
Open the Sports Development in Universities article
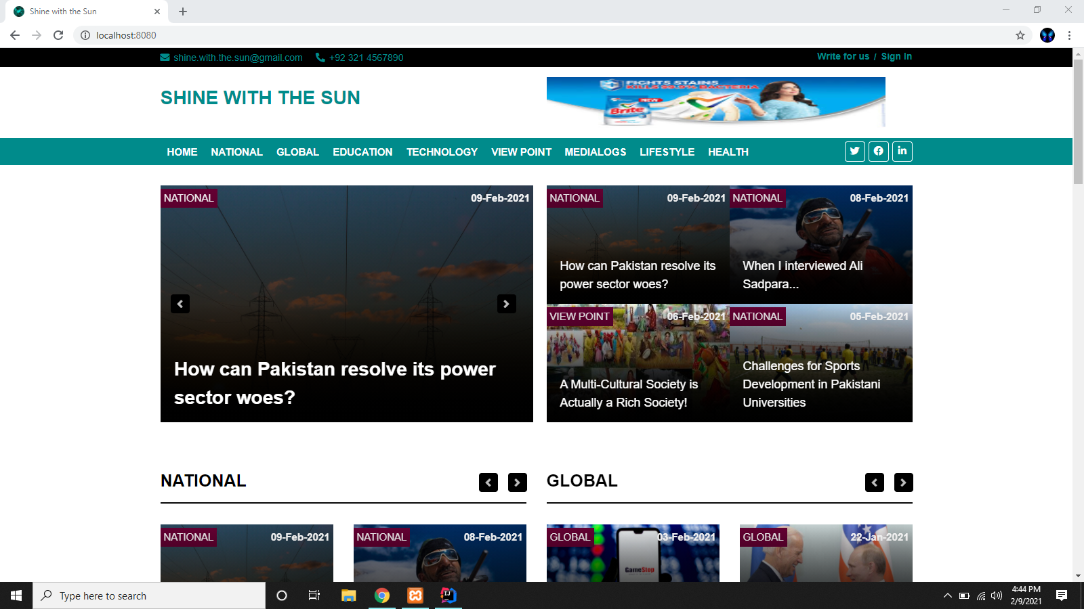[x=821, y=363]
